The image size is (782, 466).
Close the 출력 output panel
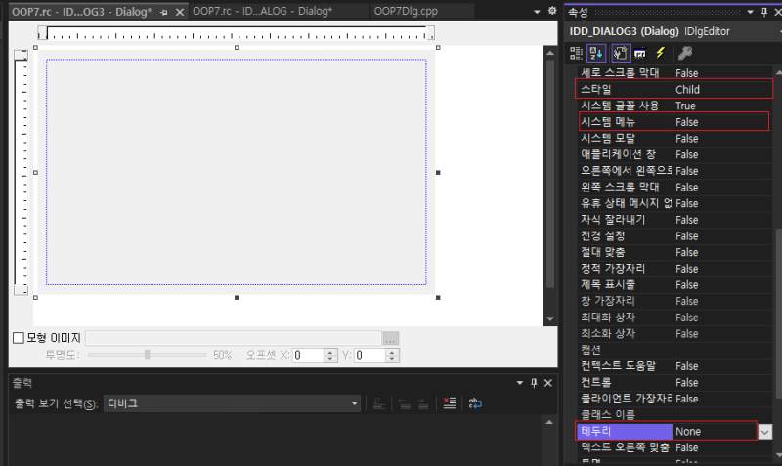click(548, 383)
